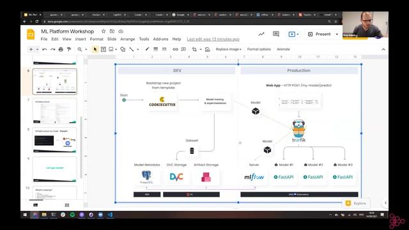Select slide 8 Infrastructure as Code thumbnail
Screen dimensions: 409x230
pos(54,140)
